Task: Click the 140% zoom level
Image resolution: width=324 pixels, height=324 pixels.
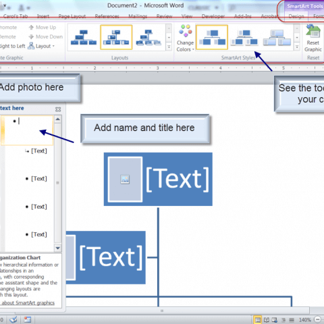Action: [x=305, y=320]
